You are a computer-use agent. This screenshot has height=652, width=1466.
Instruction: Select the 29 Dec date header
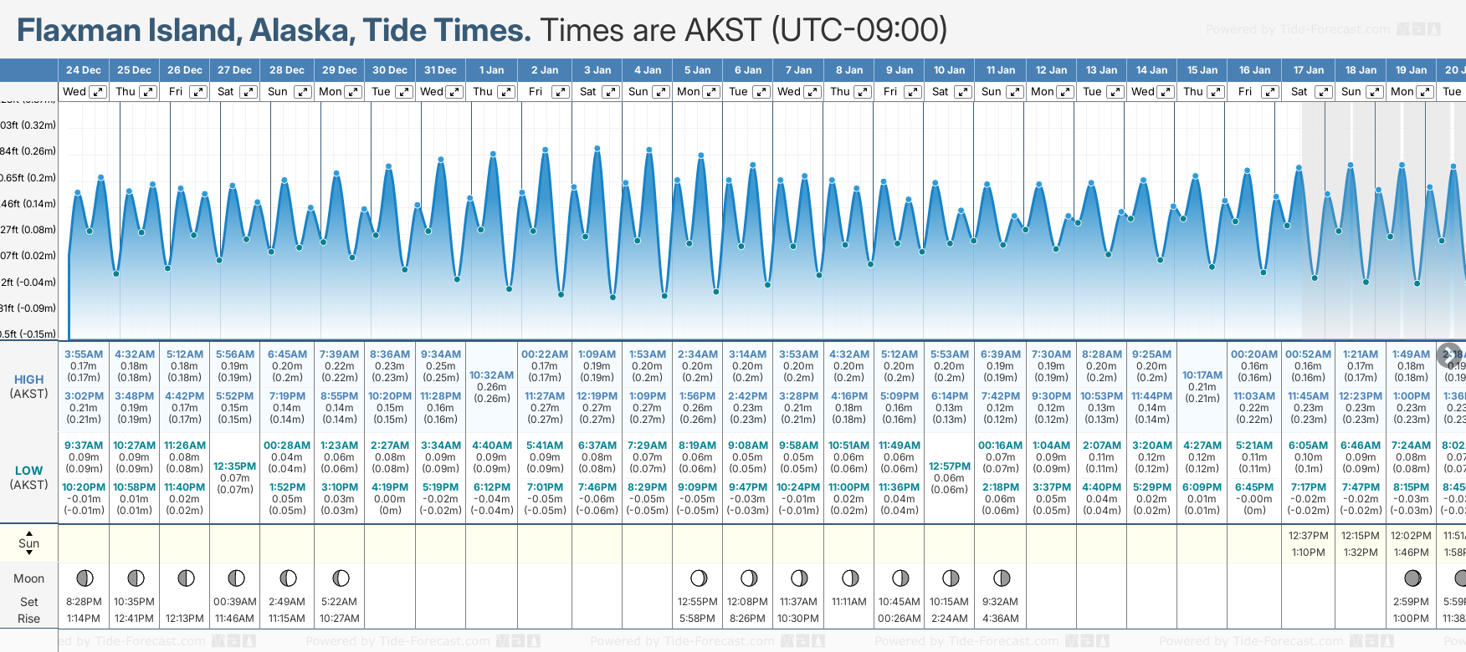point(339,70)
